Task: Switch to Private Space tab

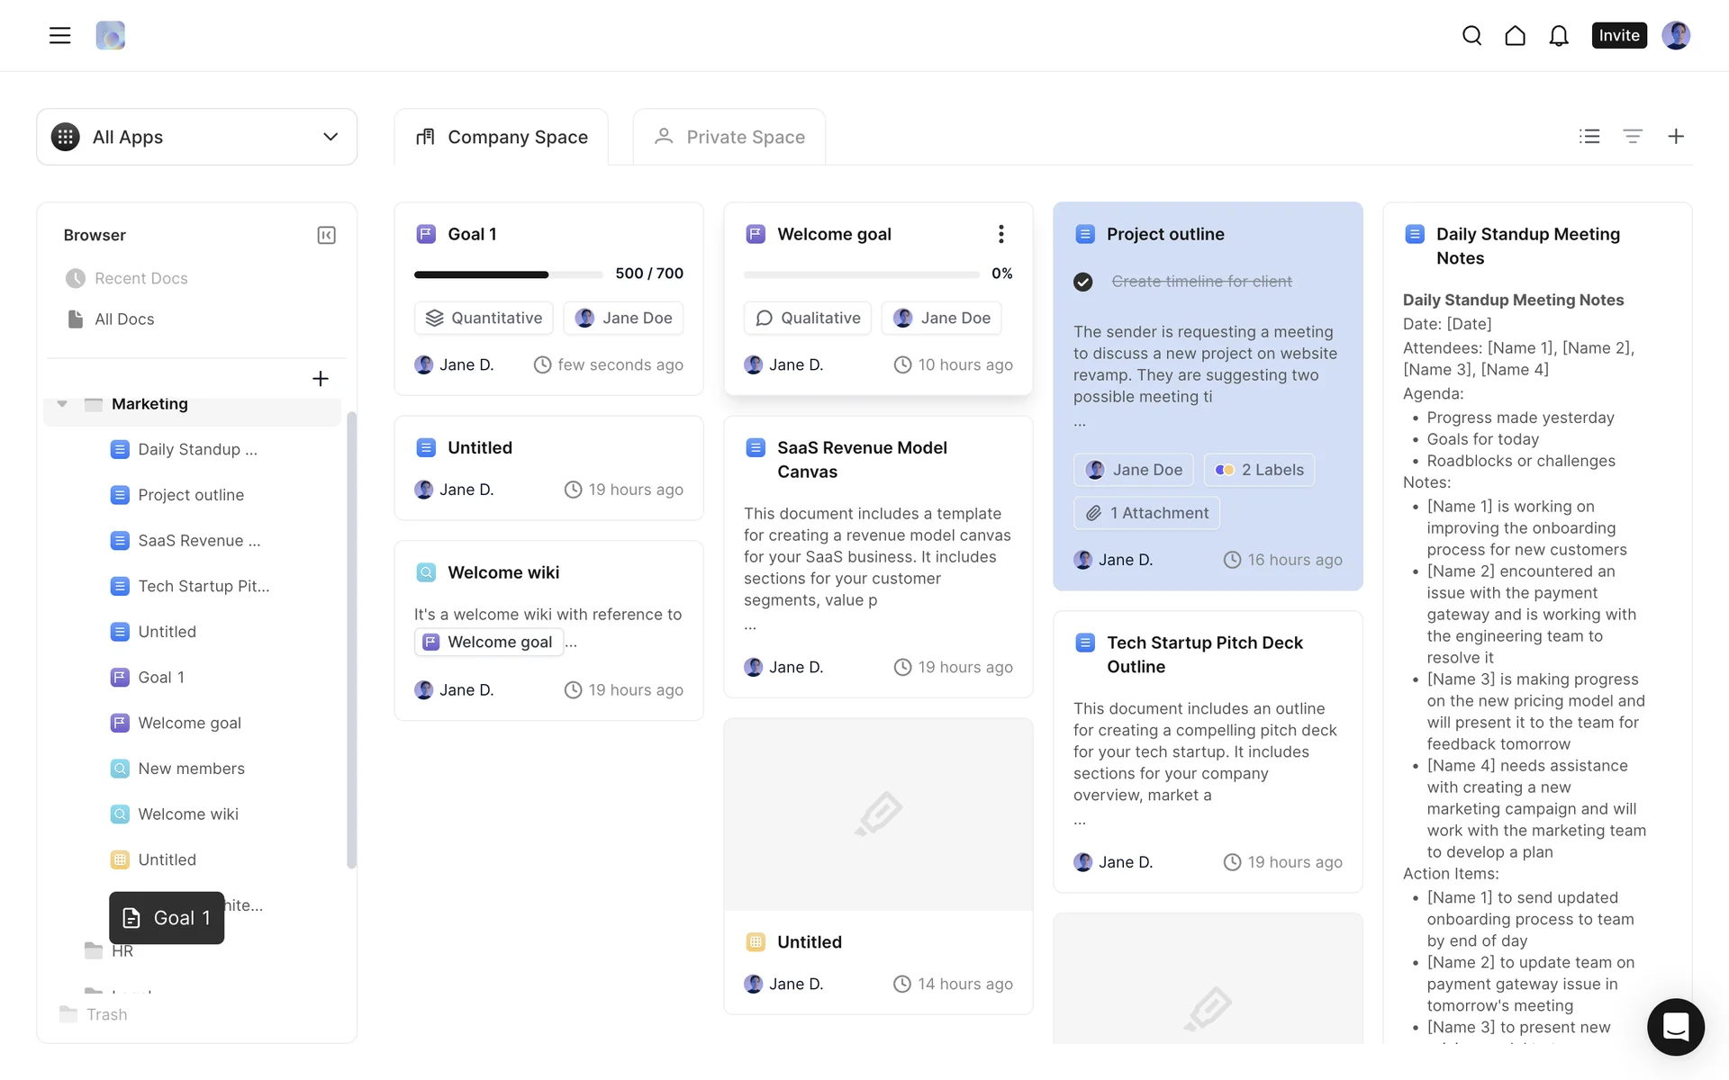Action: [x=729, y=137]
